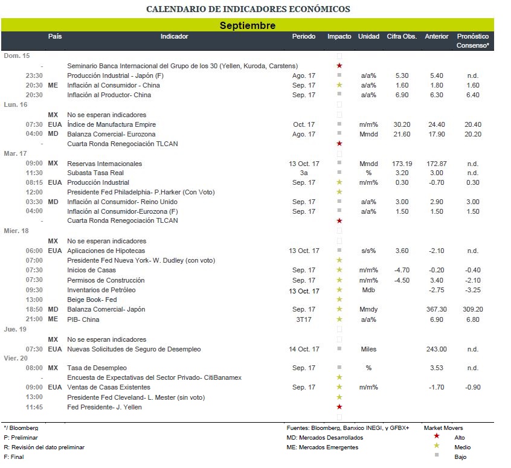511x468 pixels.
Task: Check the empty impact box on Jue. 19 row
Action: (x=339, y=329)
